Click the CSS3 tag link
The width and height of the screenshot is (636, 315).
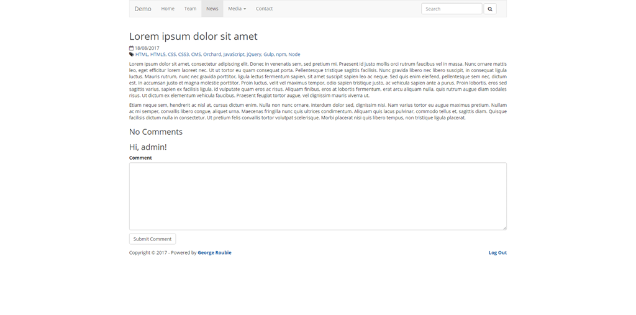click(183, 55)
